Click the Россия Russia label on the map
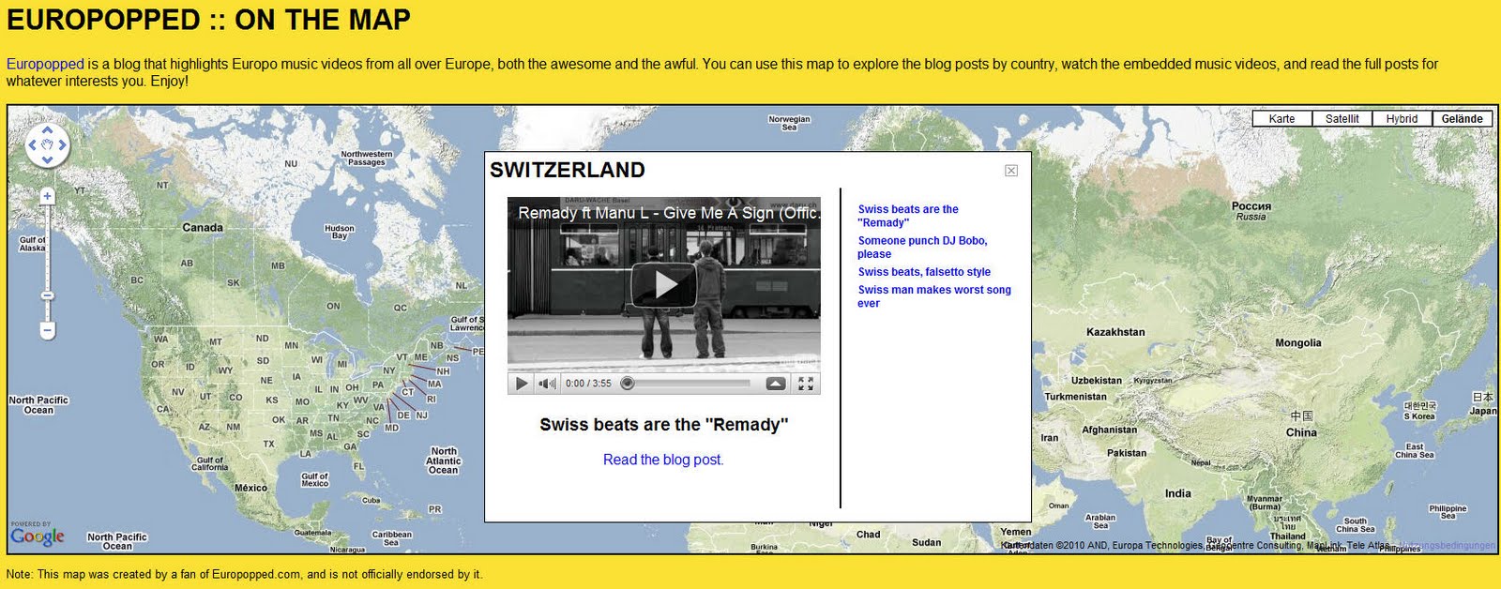The width and height of the screenshot is (1501, 589). (1251, 211)
